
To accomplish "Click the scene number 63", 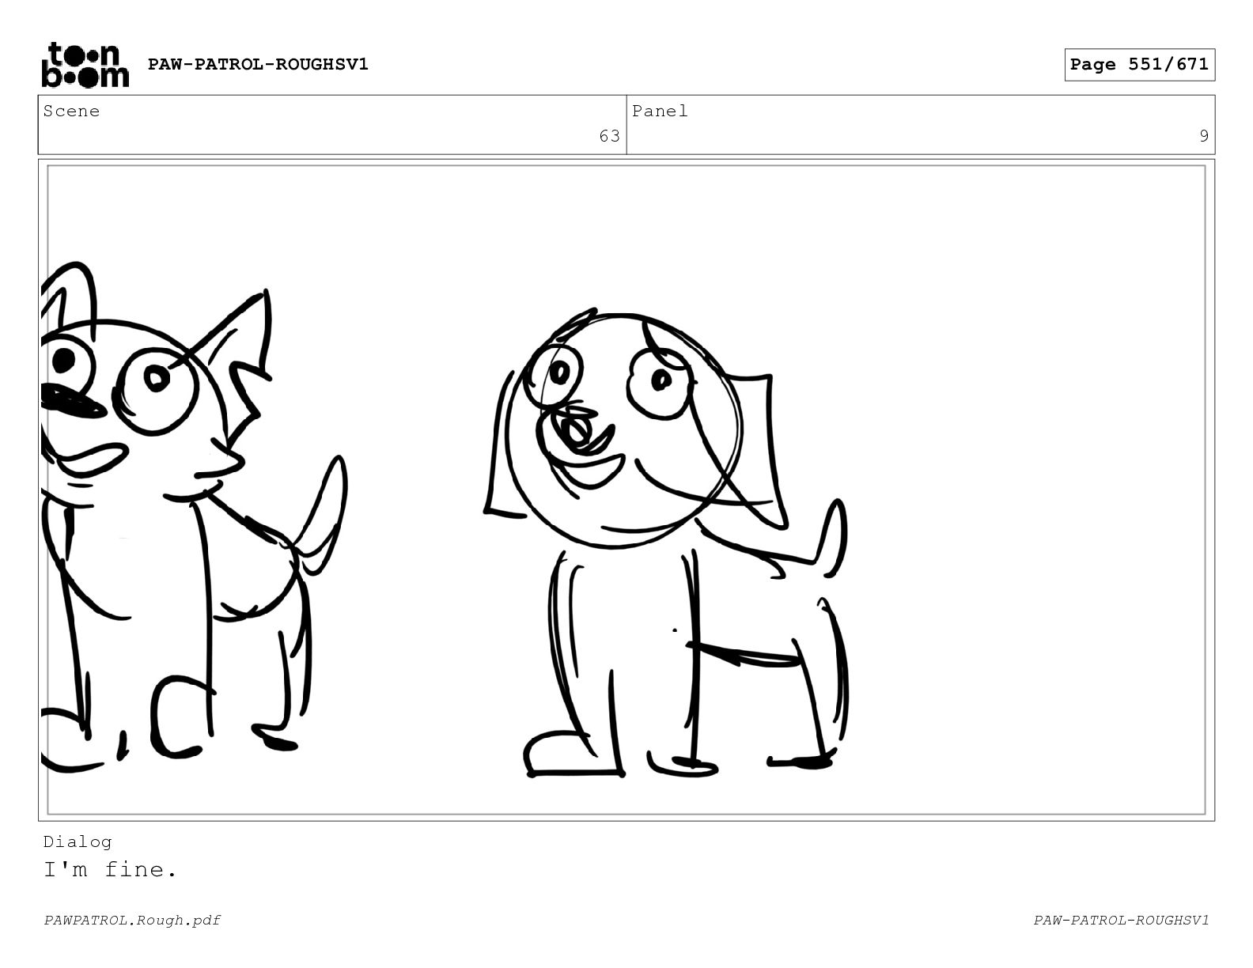I will 609,136.
